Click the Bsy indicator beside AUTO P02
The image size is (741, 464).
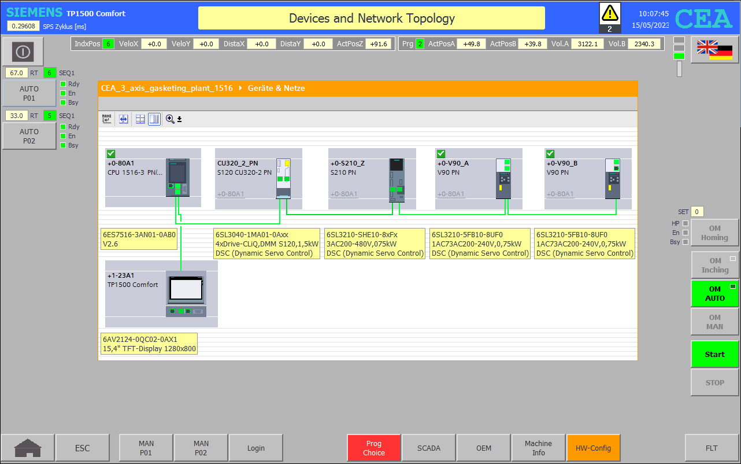point(63,145)
